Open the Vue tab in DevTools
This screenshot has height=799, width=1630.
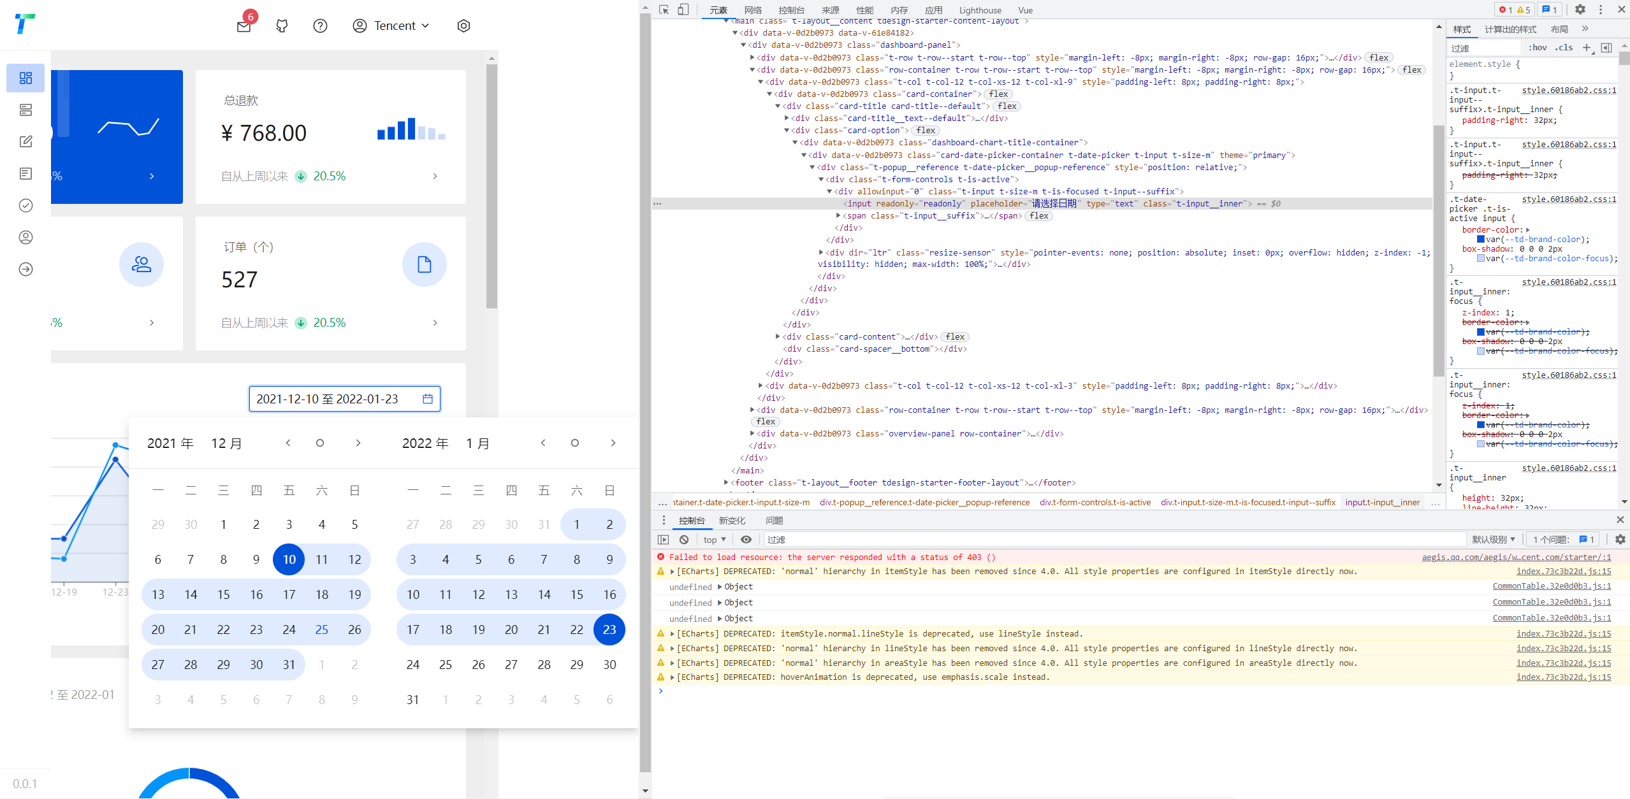click(1025, 10)
